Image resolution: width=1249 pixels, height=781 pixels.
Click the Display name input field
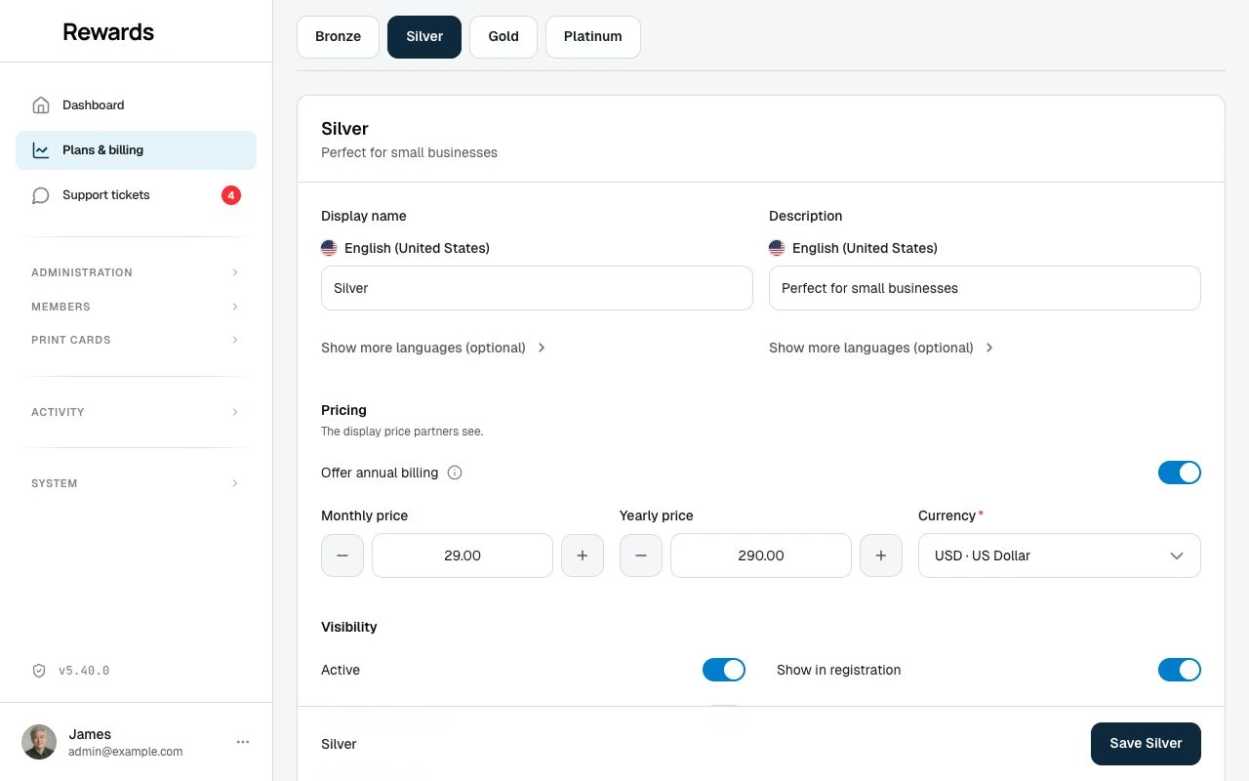(537, 288)
